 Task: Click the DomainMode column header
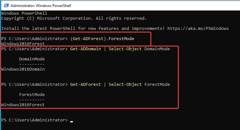32,59
